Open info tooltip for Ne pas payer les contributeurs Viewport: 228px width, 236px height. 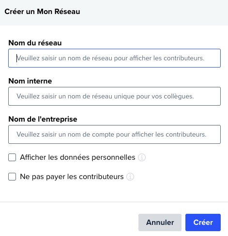point(130,177)
